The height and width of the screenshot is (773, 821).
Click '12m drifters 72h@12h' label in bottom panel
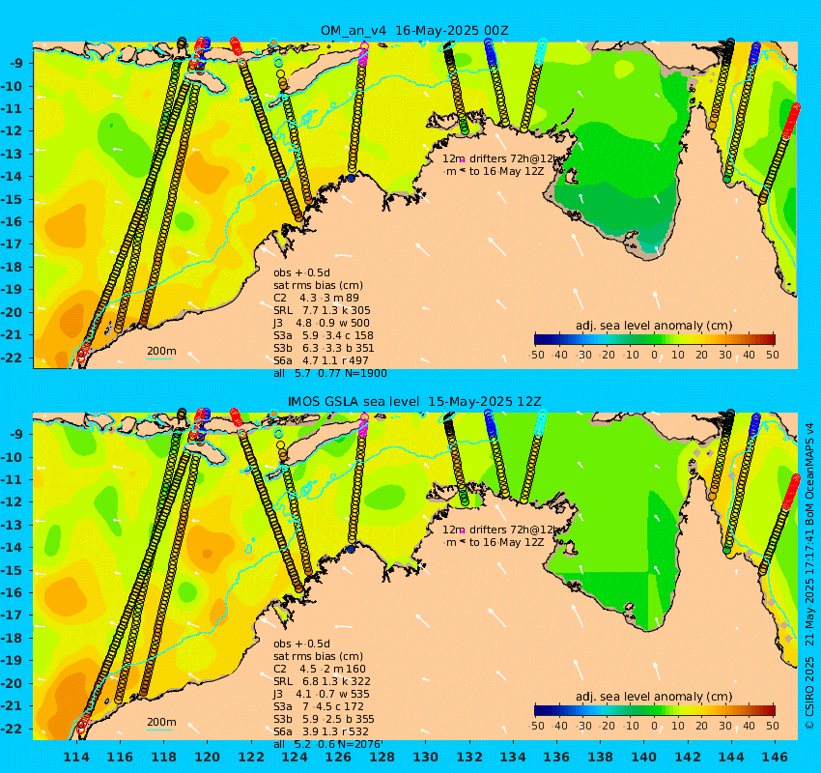[501, 530]
